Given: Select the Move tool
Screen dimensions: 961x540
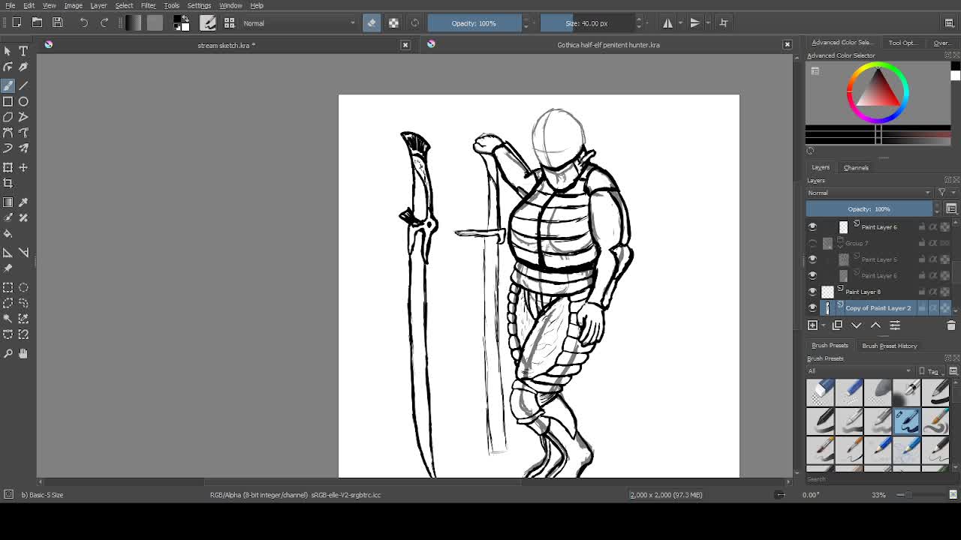Looking at the screenshot, I should click(x=23, y=167).
